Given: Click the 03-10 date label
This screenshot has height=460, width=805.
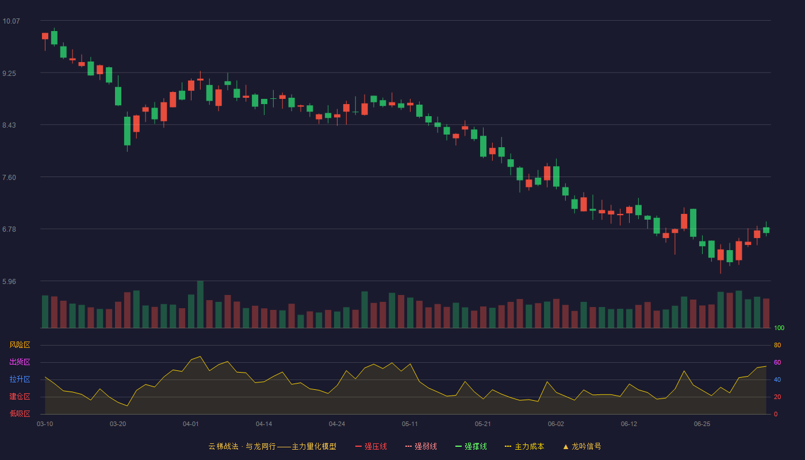Looking at the screenshot, I should coord(45,424).
